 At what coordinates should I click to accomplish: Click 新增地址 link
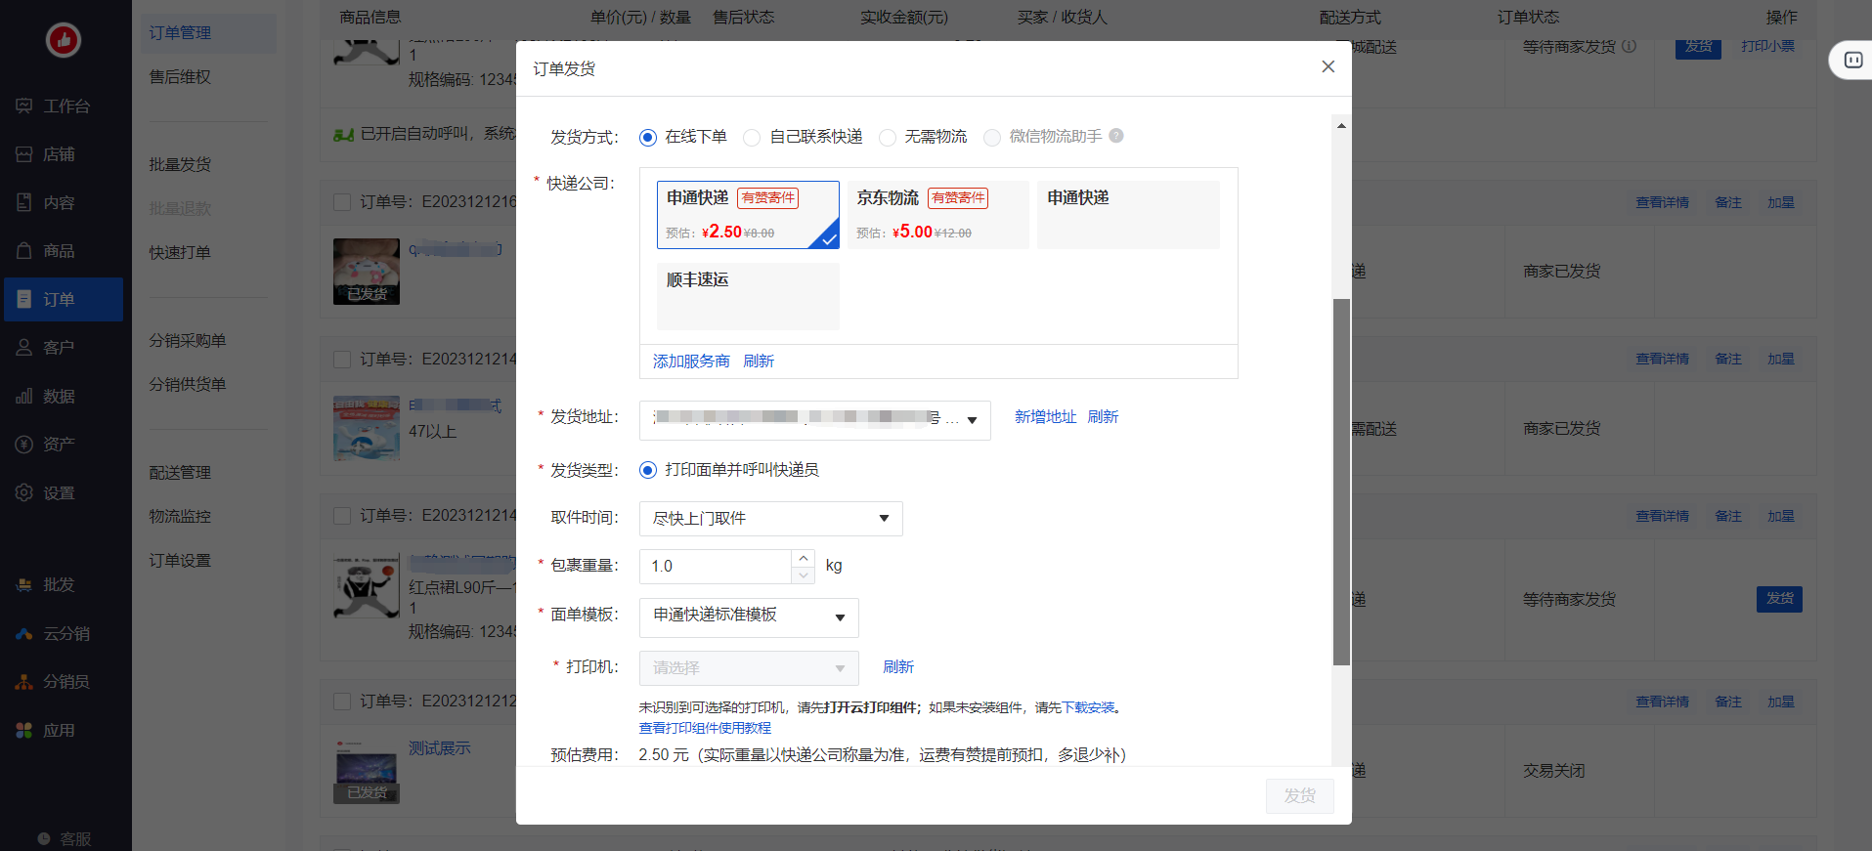click(x=1045, y=417)
